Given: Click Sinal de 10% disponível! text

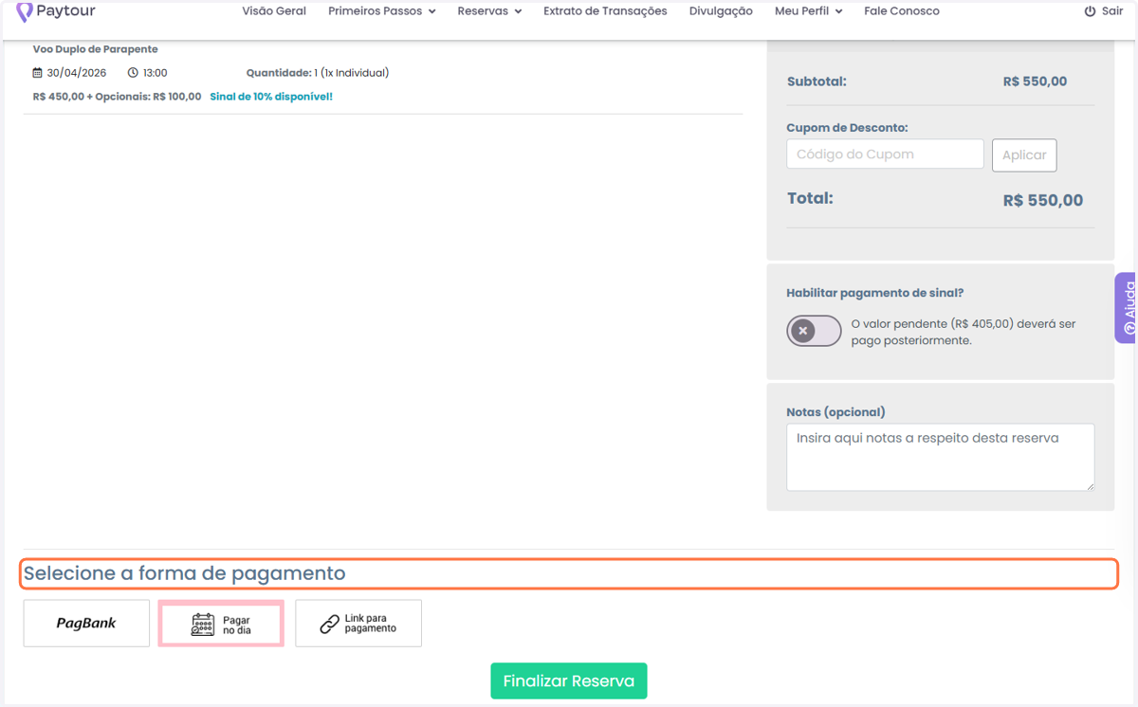Looking at the screenshot, I should (271, 97).
